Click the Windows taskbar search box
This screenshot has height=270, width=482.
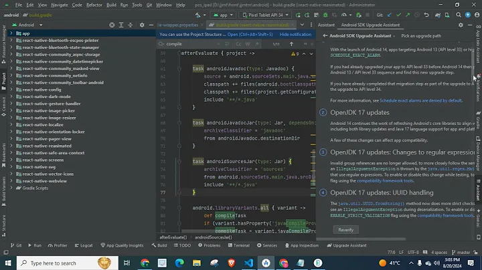coord(68,263)
